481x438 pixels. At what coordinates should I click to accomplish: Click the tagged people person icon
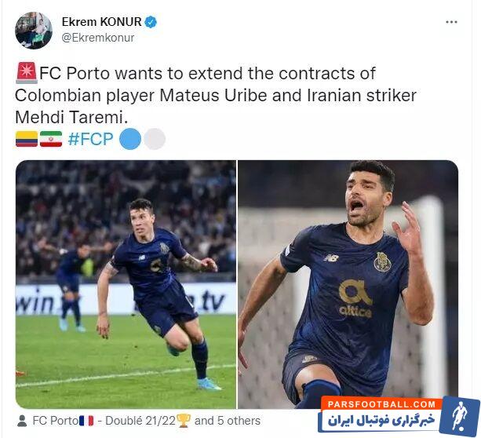[x=22, y=421]
